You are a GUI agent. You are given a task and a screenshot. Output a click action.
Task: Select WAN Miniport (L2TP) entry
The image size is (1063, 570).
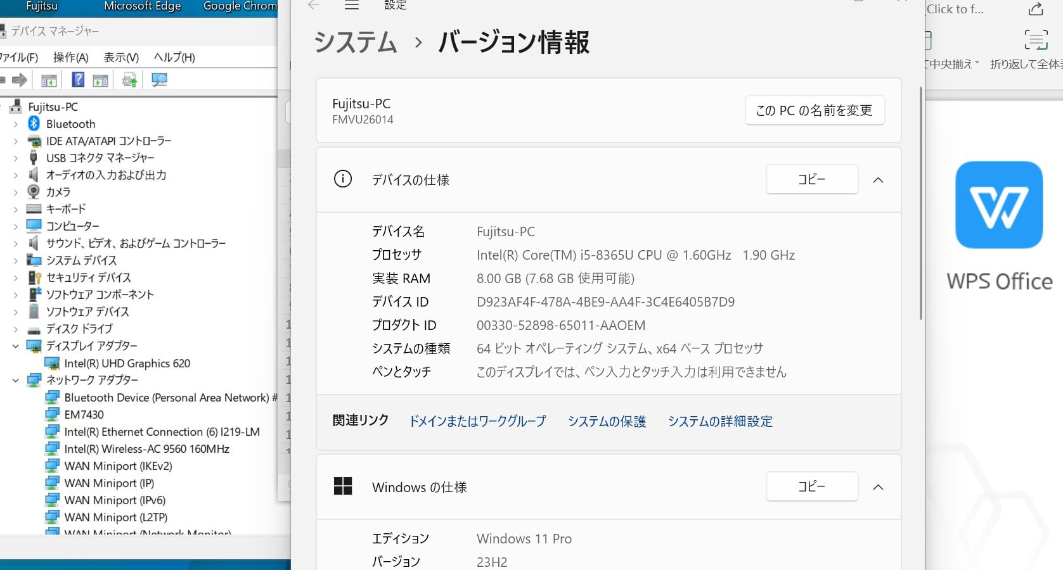(x=116, y=517)
